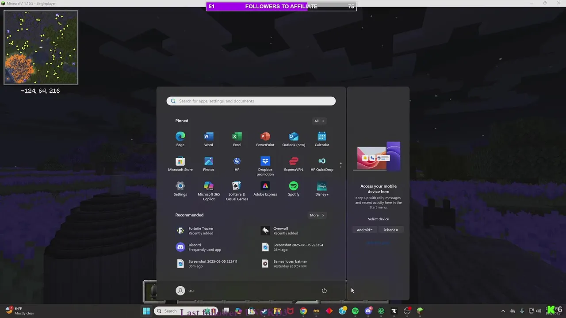The image size is (566, 318).
Task: Click the Start menu power button
Action: click(x=324, y=291)
